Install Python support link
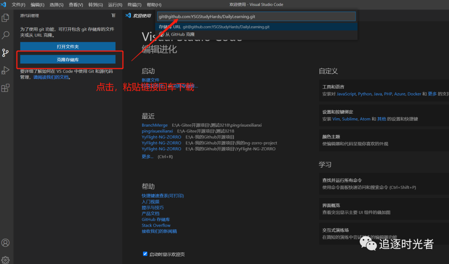Screen dimensions: 449x264 coord(365,94)
